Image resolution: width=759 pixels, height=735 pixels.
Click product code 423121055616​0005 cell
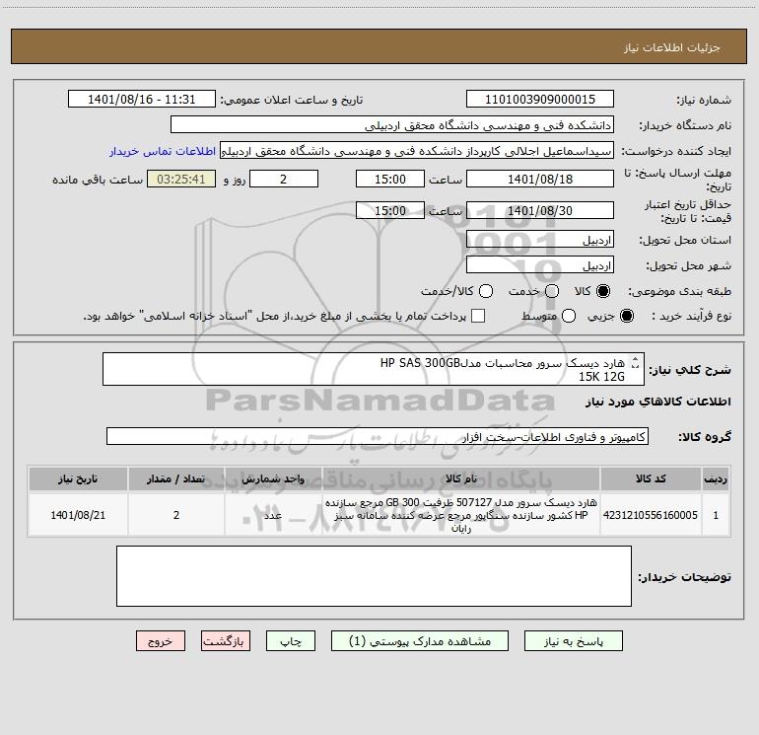pos(651,515)
